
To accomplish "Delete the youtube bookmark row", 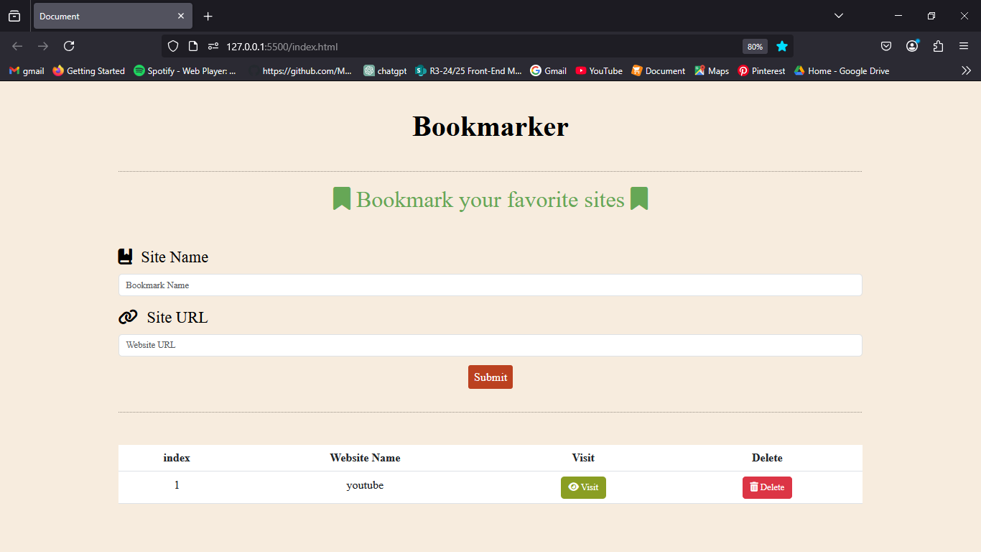I will [x=767, y=487].
